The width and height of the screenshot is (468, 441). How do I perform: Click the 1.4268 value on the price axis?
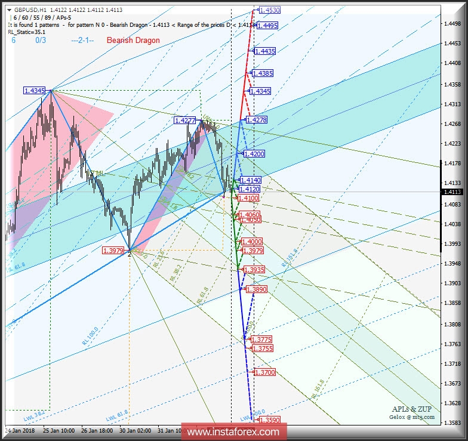point(452,124)
